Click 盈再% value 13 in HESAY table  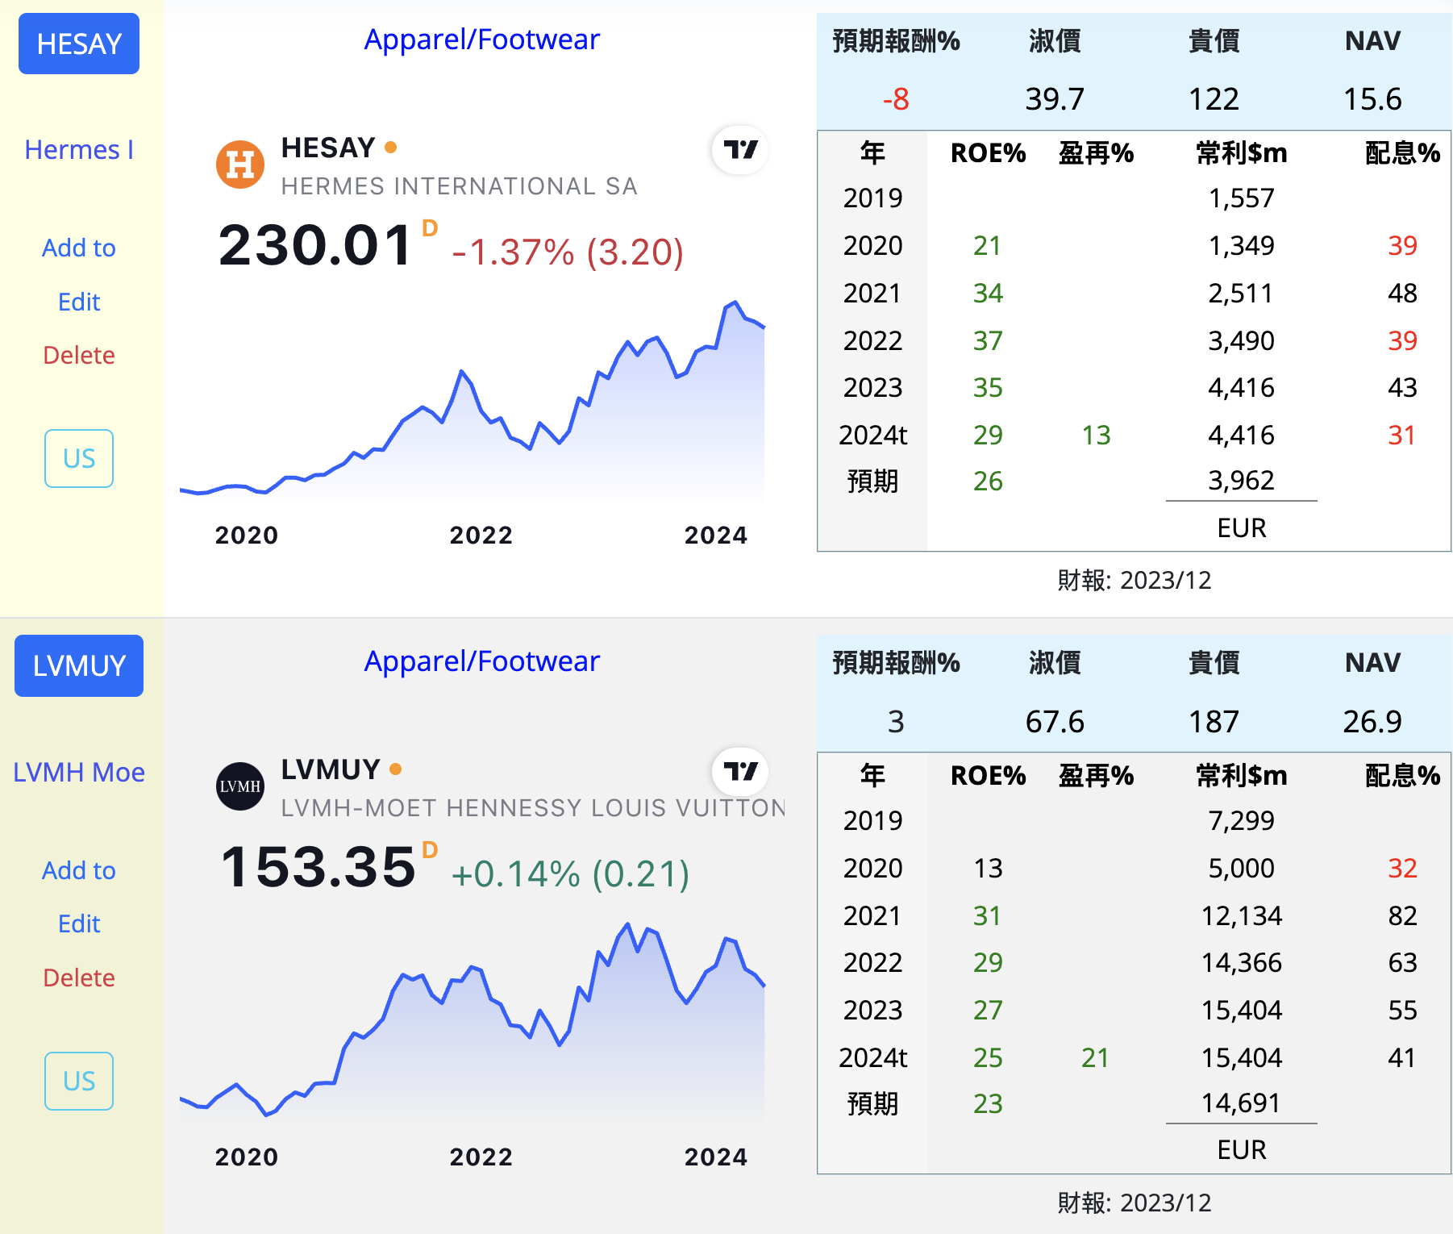(1096, 435)
